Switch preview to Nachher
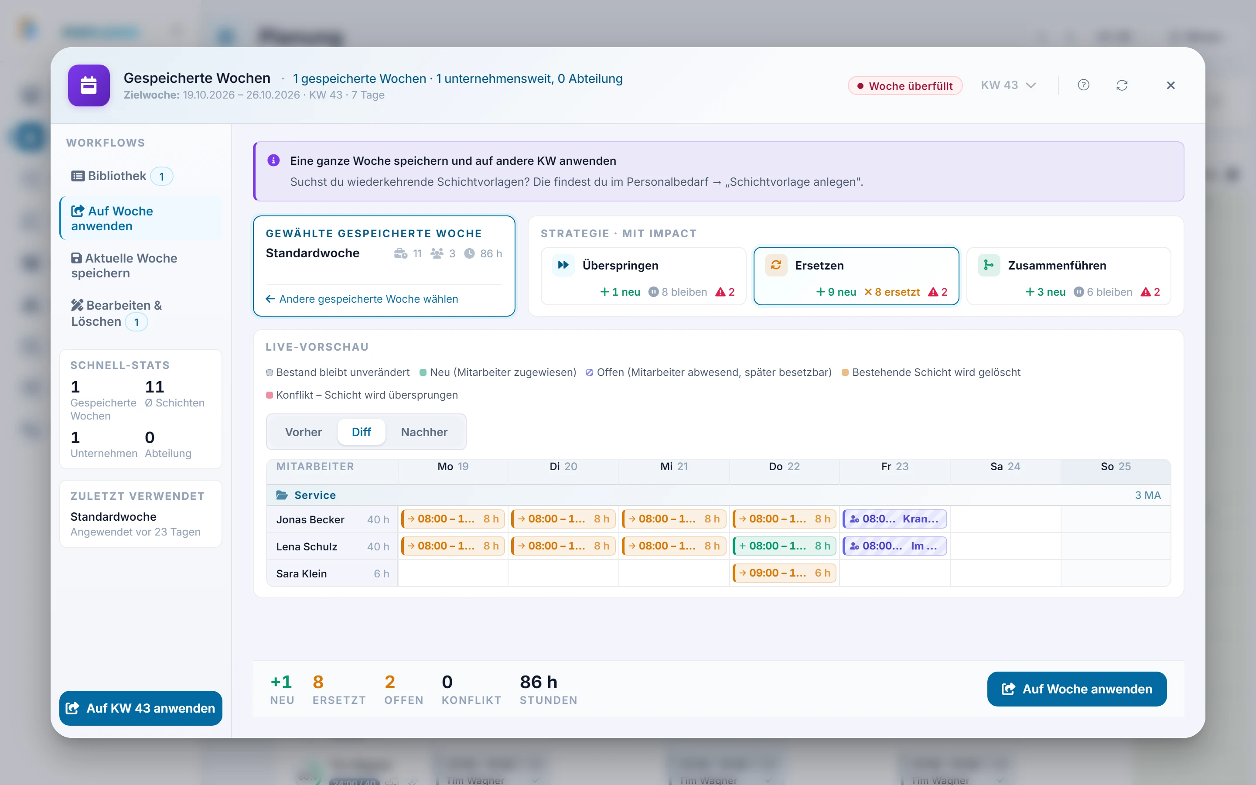 tap(424, 432)
